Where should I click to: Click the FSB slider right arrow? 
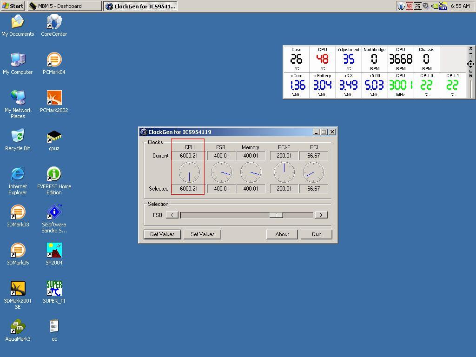(321, 215)
